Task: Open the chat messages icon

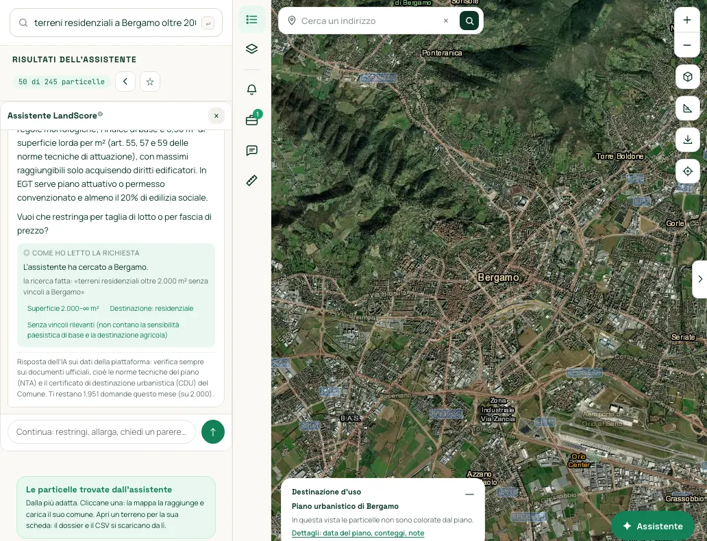Action: (x=251, y=150)
